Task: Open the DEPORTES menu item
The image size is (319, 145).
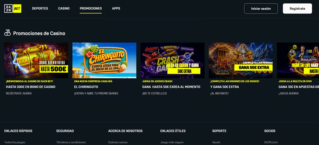Action: click(40, 9)
